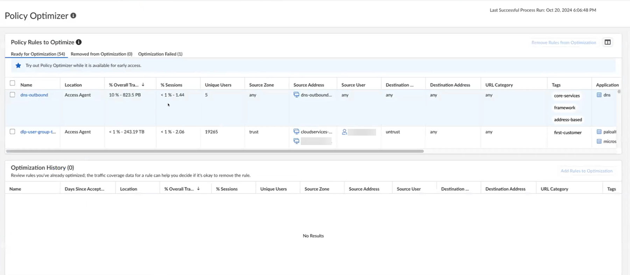This screenshot has height=275, width=630.
Task: Click Add Rules to Optimization button
Action: coord(586,171)
